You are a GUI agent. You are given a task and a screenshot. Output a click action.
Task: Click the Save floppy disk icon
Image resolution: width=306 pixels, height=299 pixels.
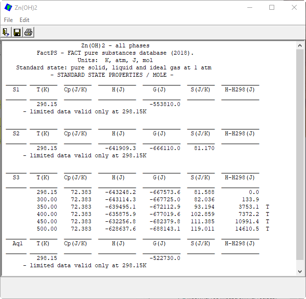click(17, 32)
